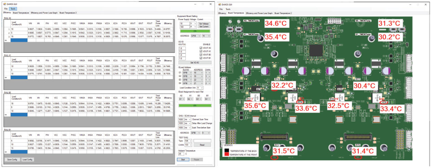The image size is (431, 168).
Task: Open the Tools menu in left window
Action: tap(13, 9)
